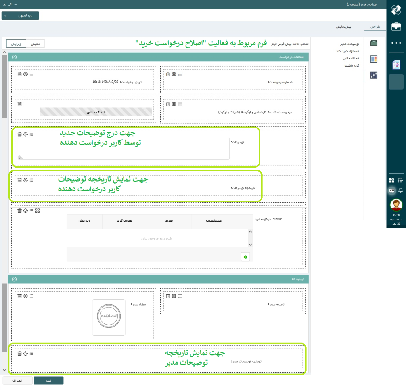
Task: Click the grid icon on کالاهای درخواستی table
Action: pyautogui.click(x=37, y=210)
